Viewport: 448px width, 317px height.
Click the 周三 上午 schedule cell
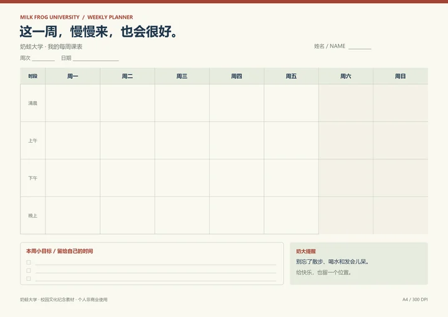tap(182, 141)
